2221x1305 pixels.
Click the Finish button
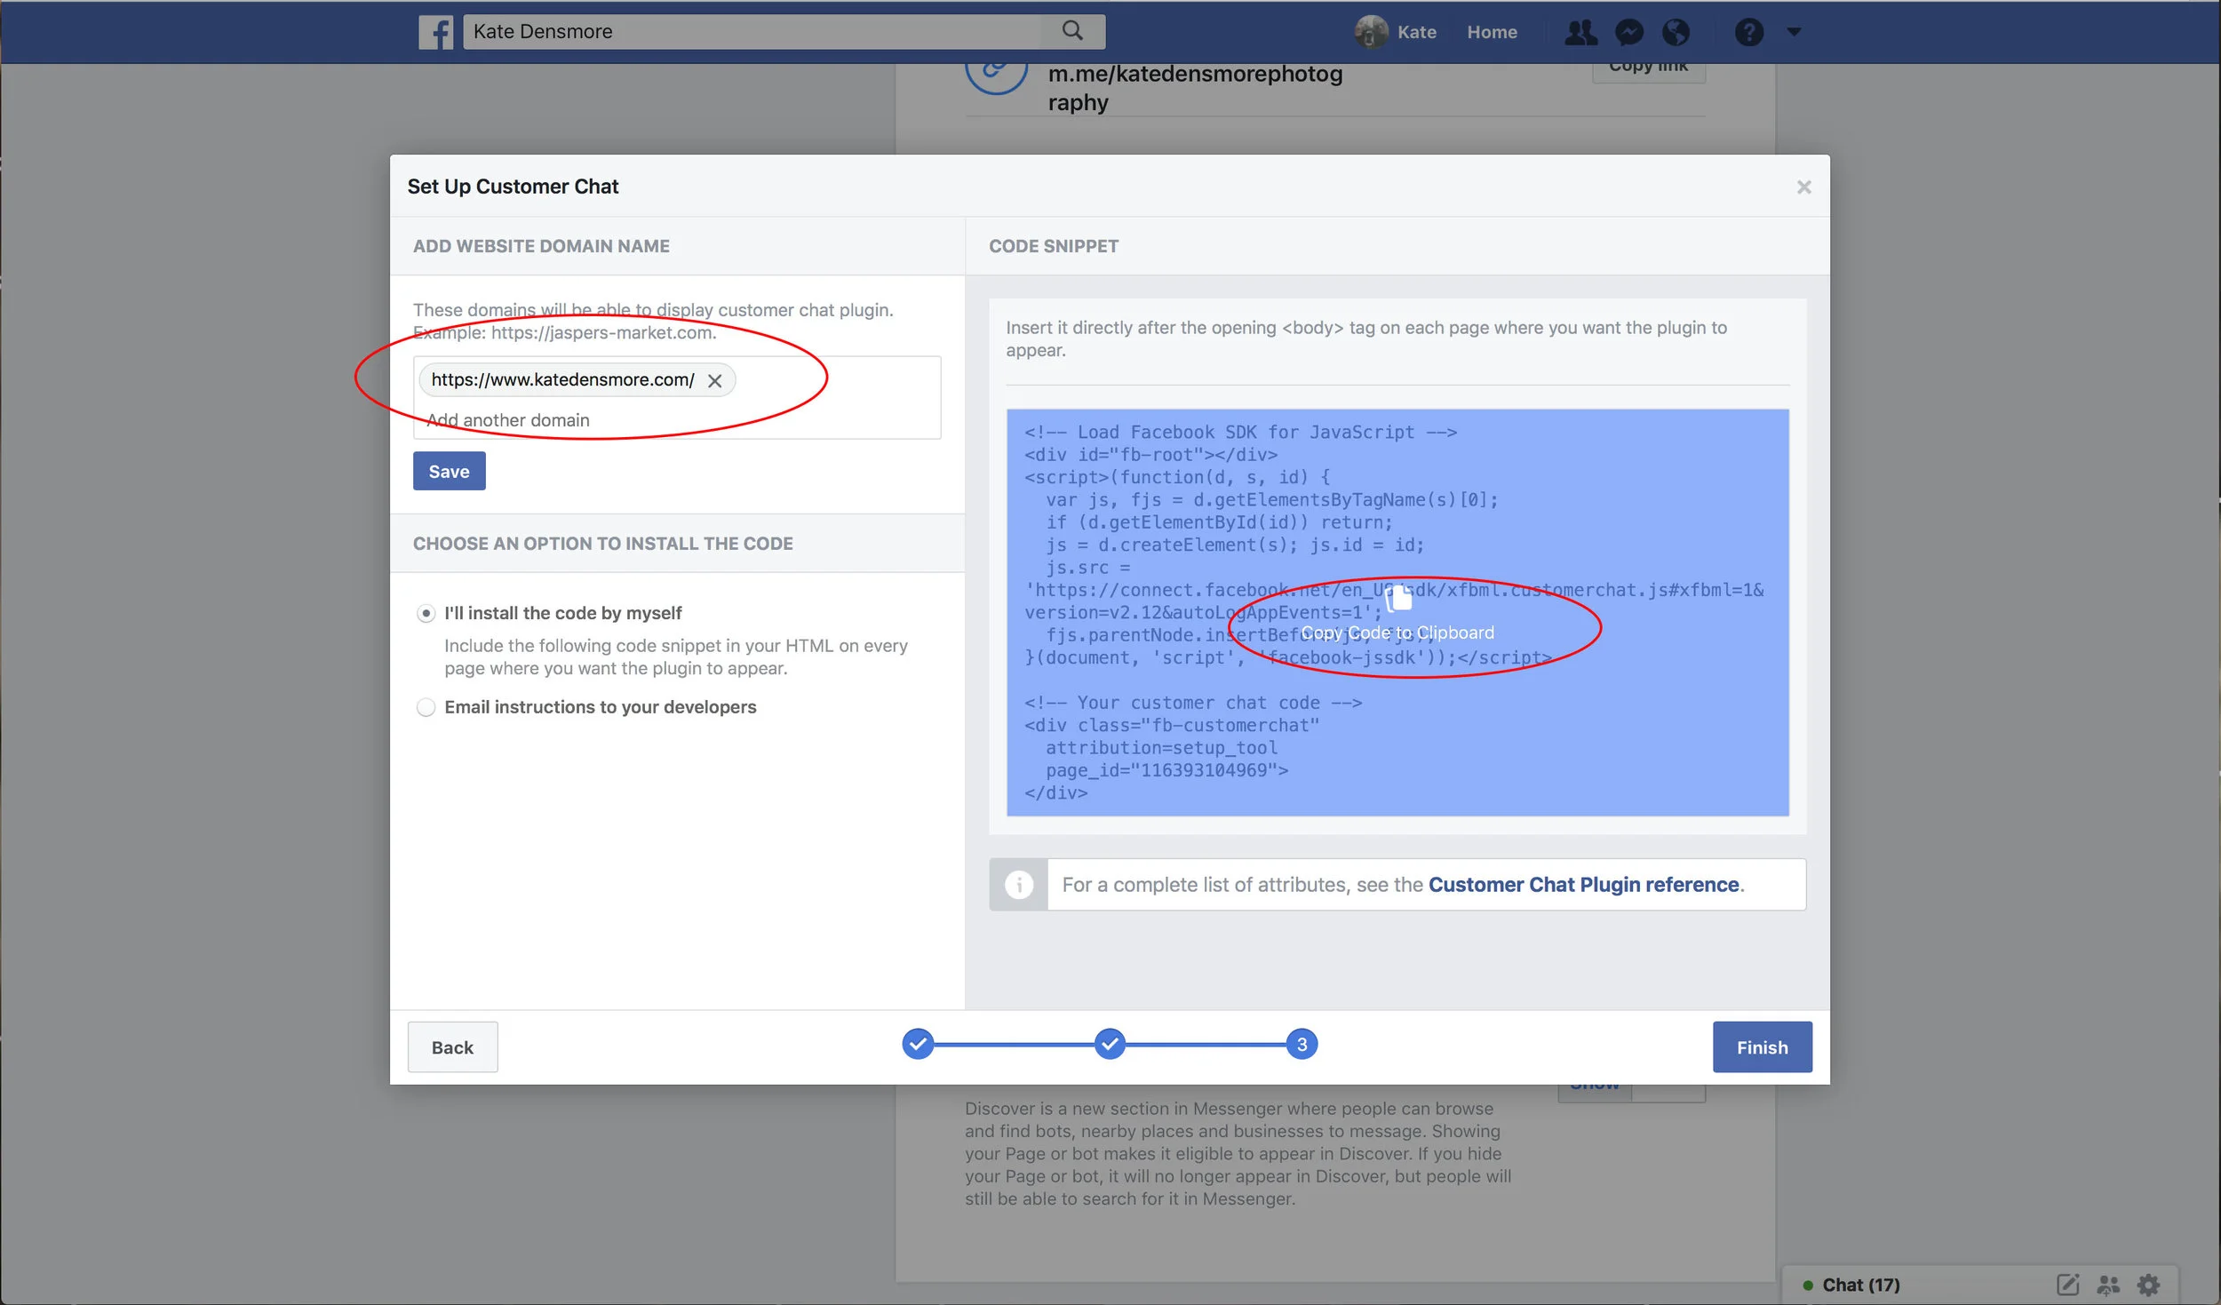click(1762, 1046)
